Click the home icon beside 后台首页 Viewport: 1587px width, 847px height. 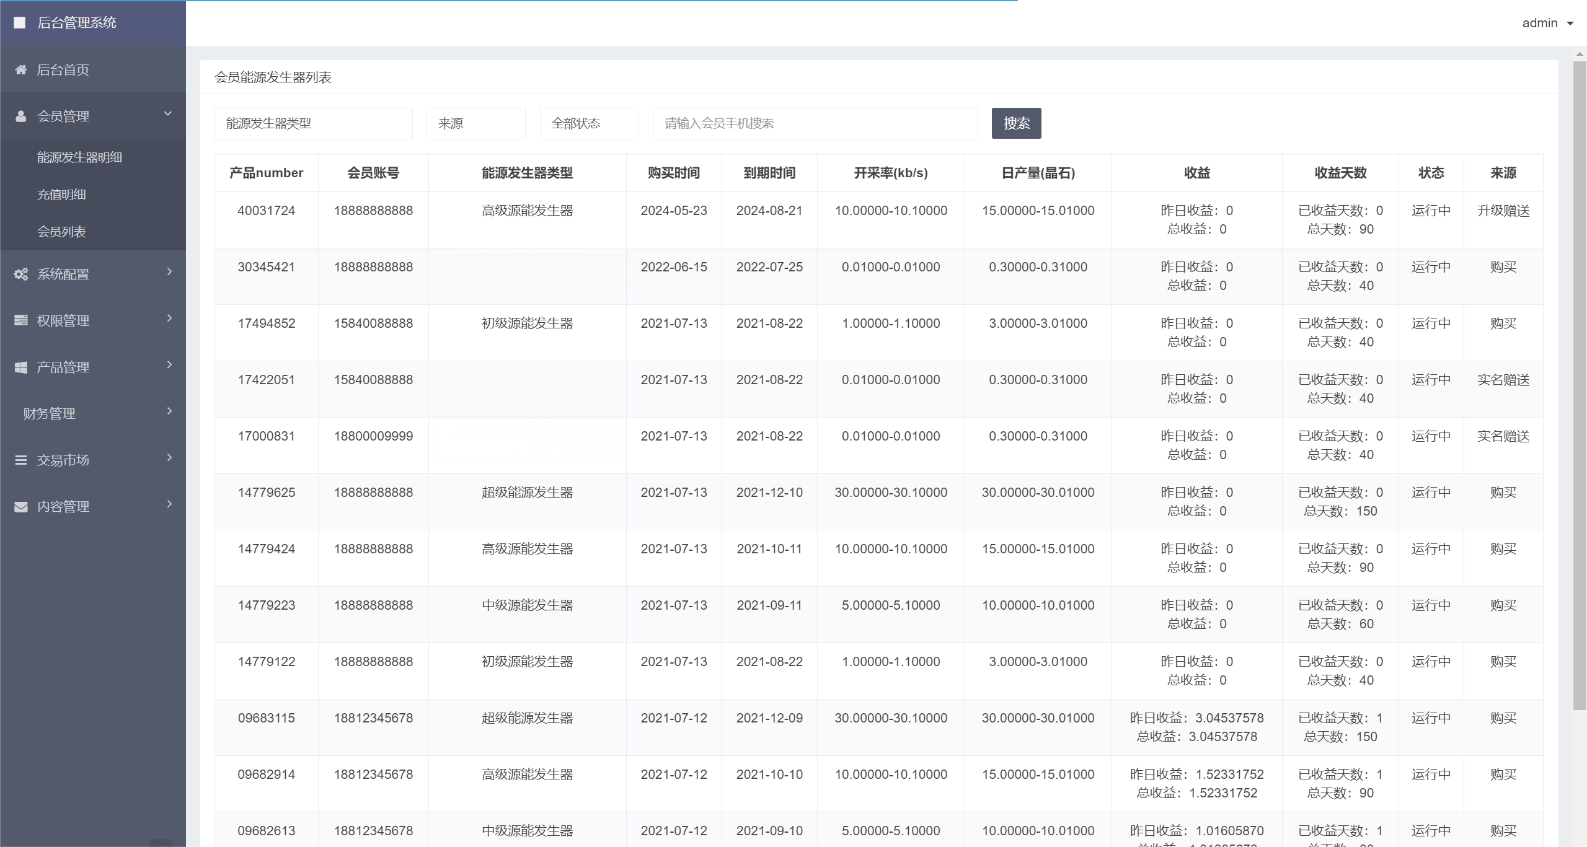pyautogui.click(x=21, y=70)
